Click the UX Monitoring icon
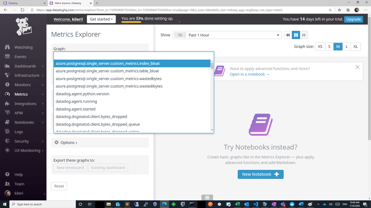The image size is (371, 208). tap(7, 150)
